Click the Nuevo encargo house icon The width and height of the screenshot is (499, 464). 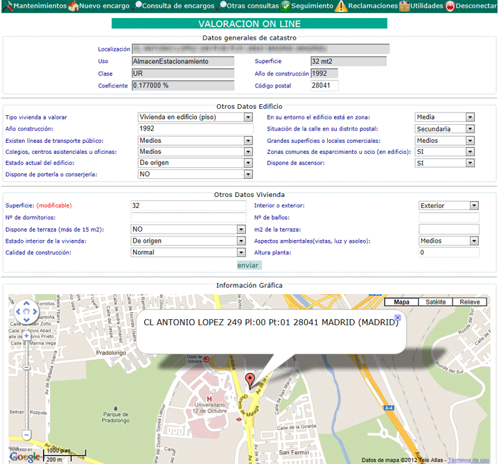[x=73, y=6]
